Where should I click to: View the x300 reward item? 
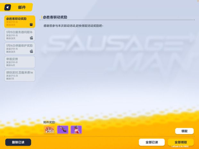[49, 130]
